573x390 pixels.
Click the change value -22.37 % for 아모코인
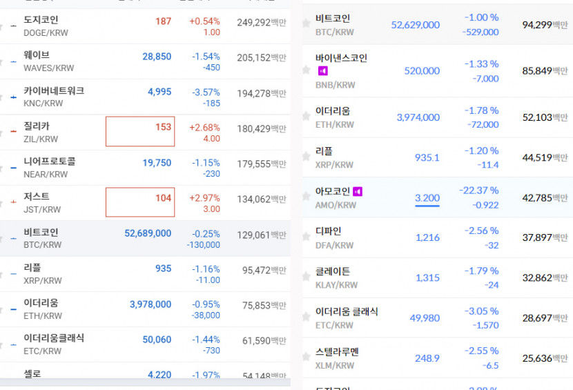(x=478, y=191)
